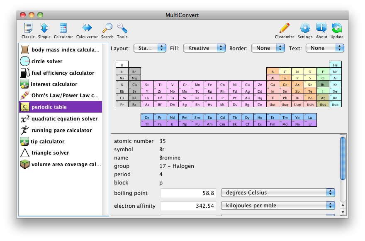Select body mass index calculator
This screenshot has width=365, height=241.
pyautogui.click(x=61, y=49)
